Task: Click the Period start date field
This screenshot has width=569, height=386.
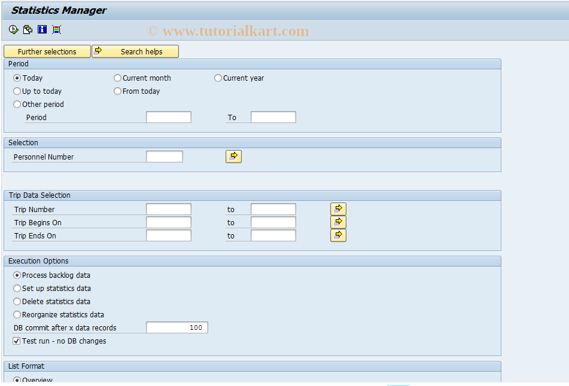Action: pos(169,117)
